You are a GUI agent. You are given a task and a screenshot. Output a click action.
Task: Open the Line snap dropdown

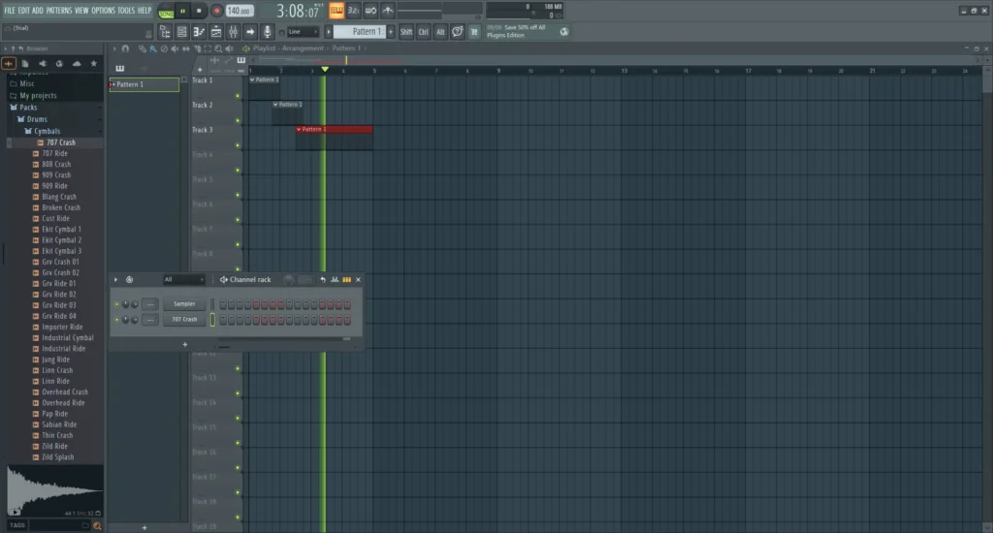pos(303,32)
